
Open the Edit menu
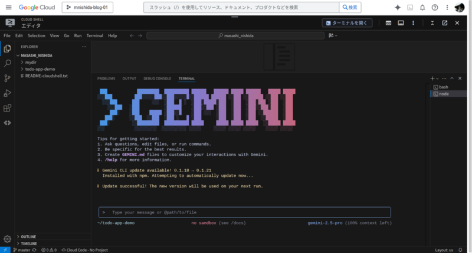click(x=19, y=35)
